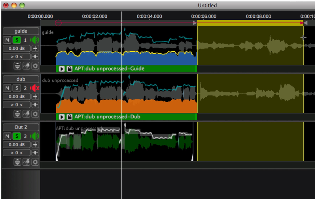Screen dimensions: 316x200
Task: Click the guide track speaker icon
Action: tap(35, 40)
